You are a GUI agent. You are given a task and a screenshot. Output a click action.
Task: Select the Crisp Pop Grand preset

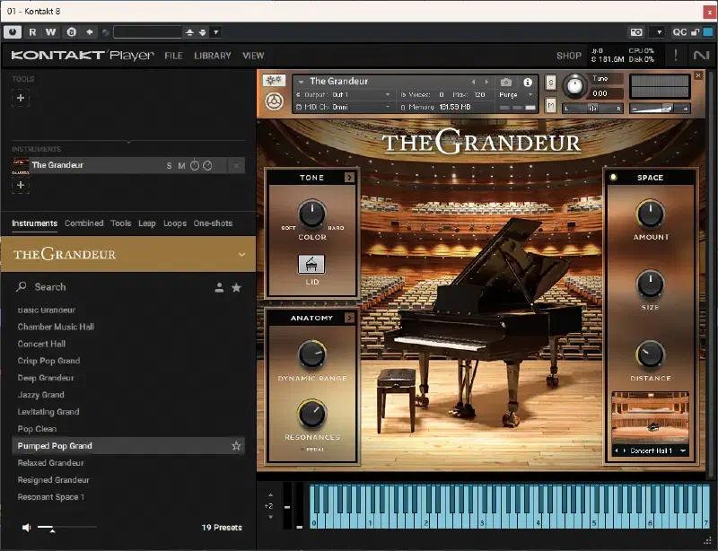(48, 361)
